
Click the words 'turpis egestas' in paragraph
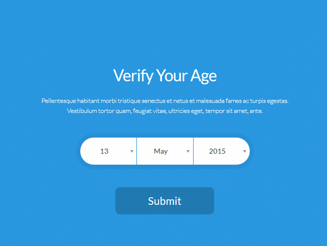coord(269,101)
